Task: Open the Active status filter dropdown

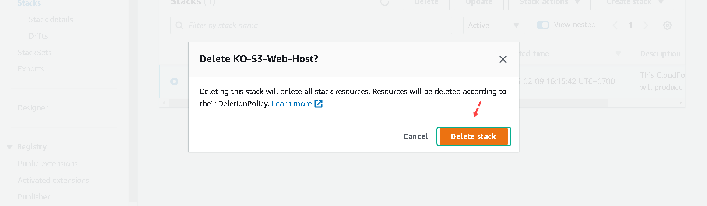Action: [x=494, y=25]
